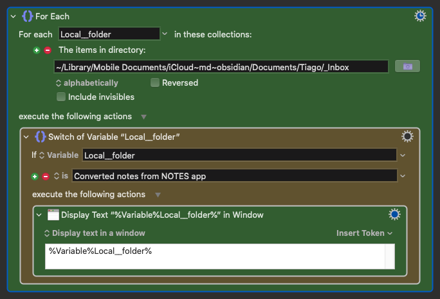Open the Display text in a window popup
Viewport: 440px width, 299px height.
tap(95, 233)
